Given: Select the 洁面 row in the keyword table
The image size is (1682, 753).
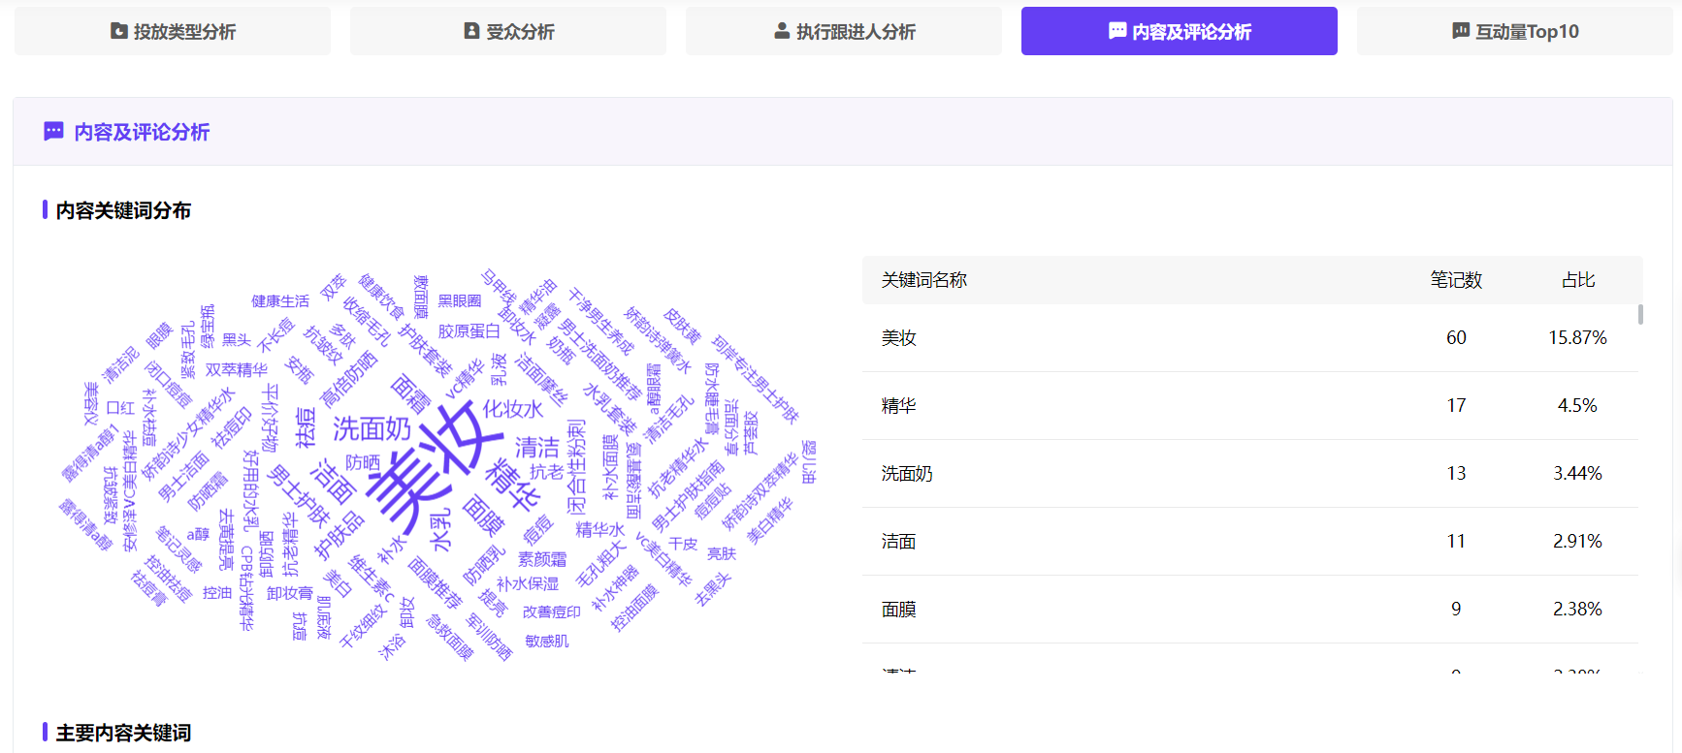Looking at the screenshot, I should click(1249, 542).
